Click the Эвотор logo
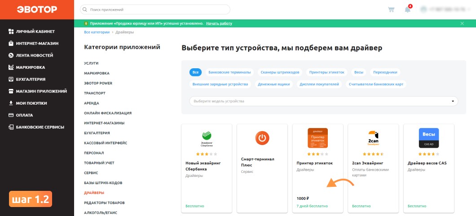The width and height of the screenshot is (476, 216). pos(37,9)
